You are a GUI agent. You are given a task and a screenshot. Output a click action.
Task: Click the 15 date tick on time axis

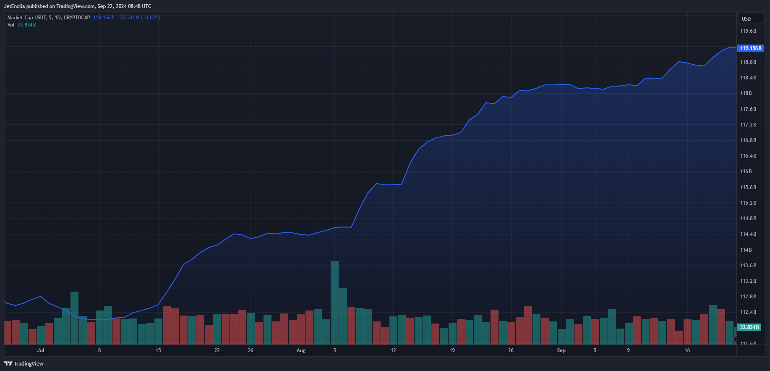tap(158, 350)
